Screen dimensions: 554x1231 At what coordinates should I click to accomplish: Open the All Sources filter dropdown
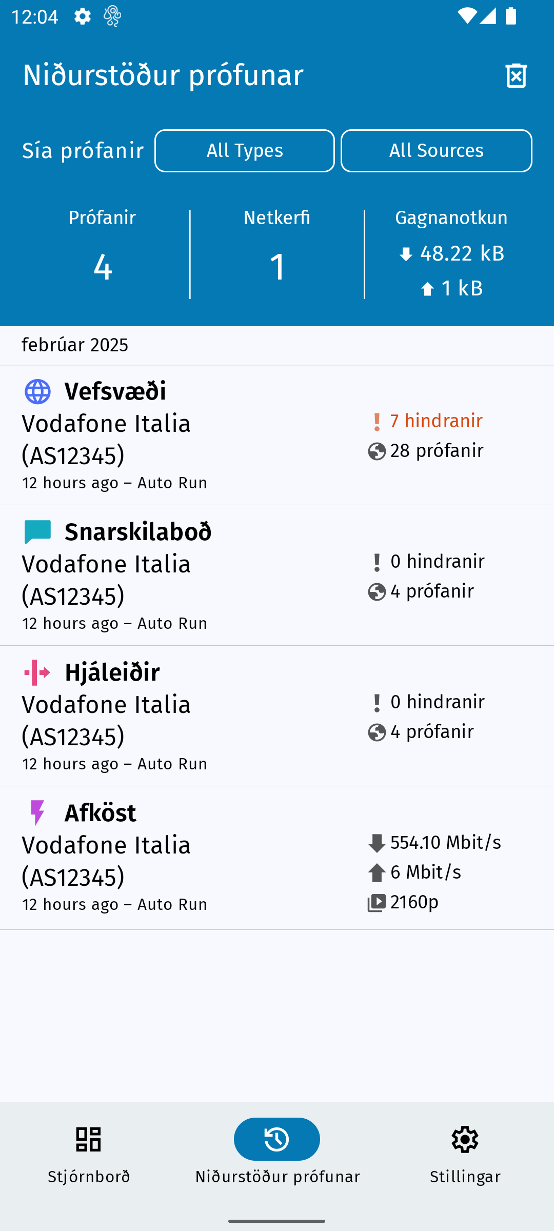click(x=436, y=151)
